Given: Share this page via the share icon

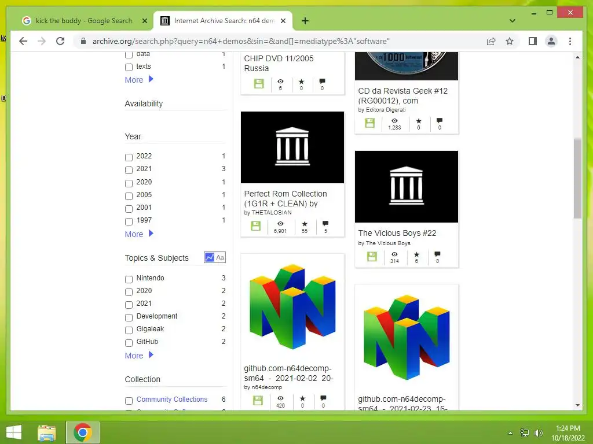Looking at the screenshot, I should (491, 41).
